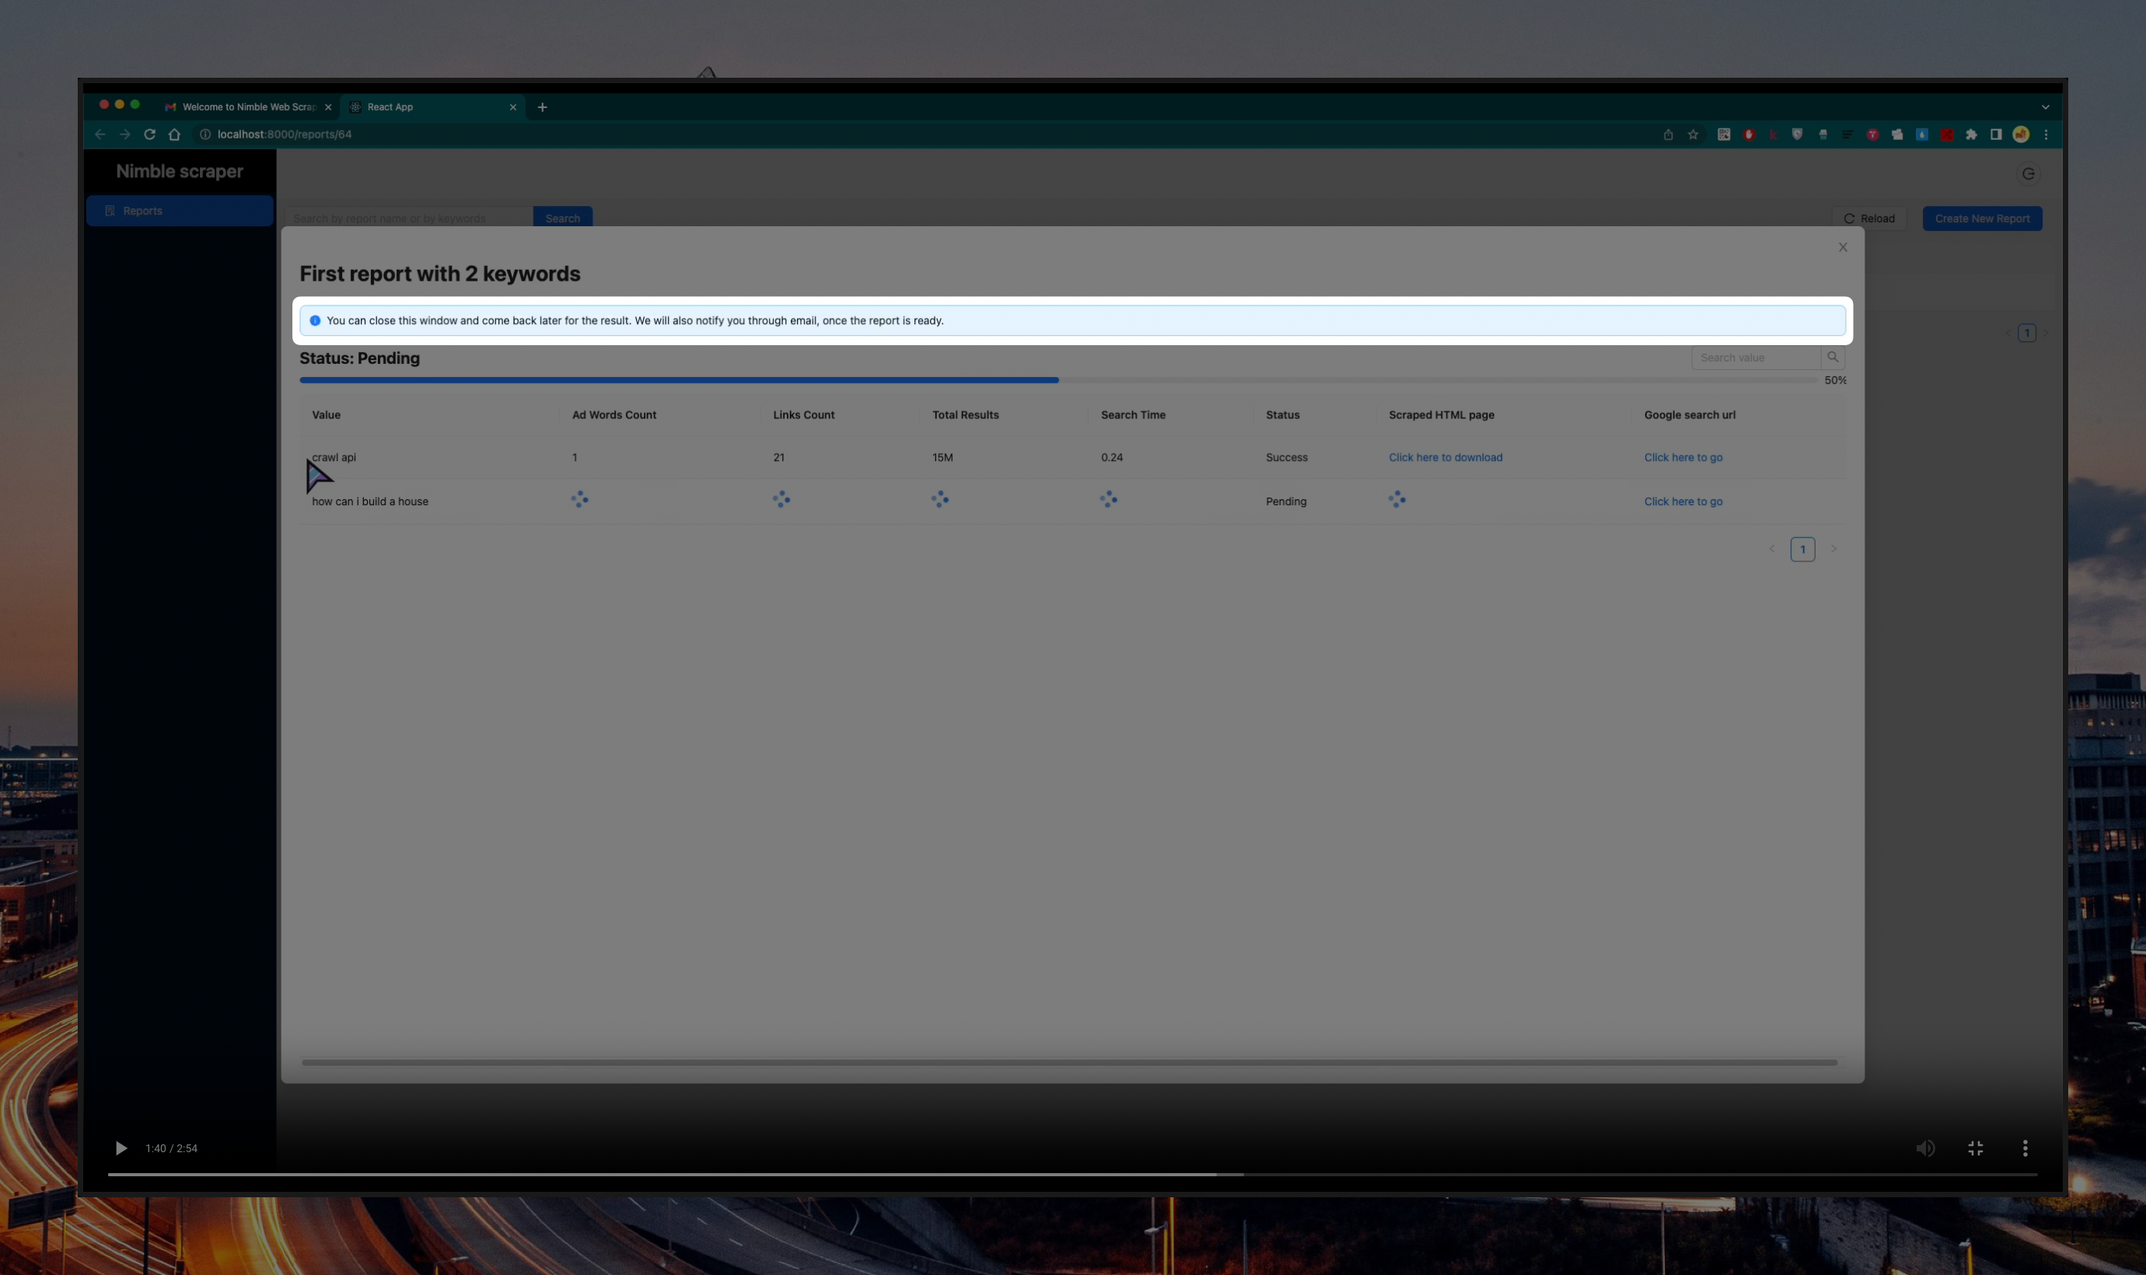Go to previous page arrow in keyword table
Screen dimensions: 2146x1275
(1771, 549)
